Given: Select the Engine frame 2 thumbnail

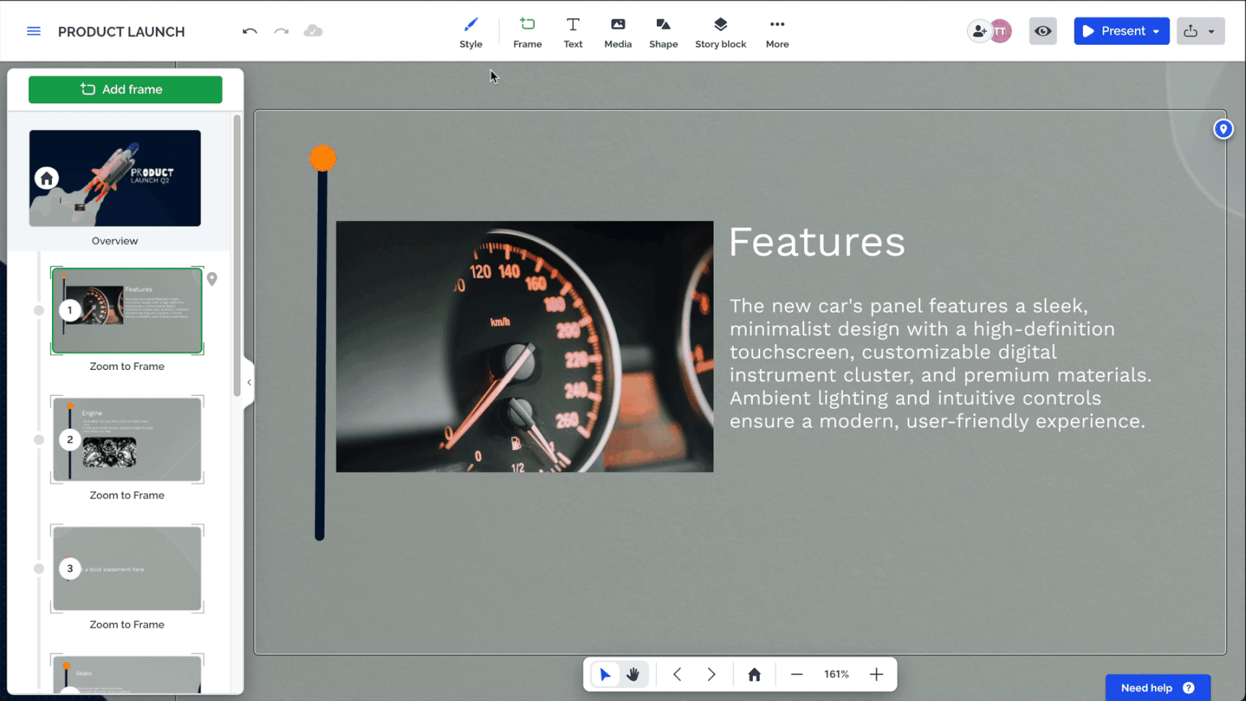Looking at the screenshot, I should tap(127, 439).
